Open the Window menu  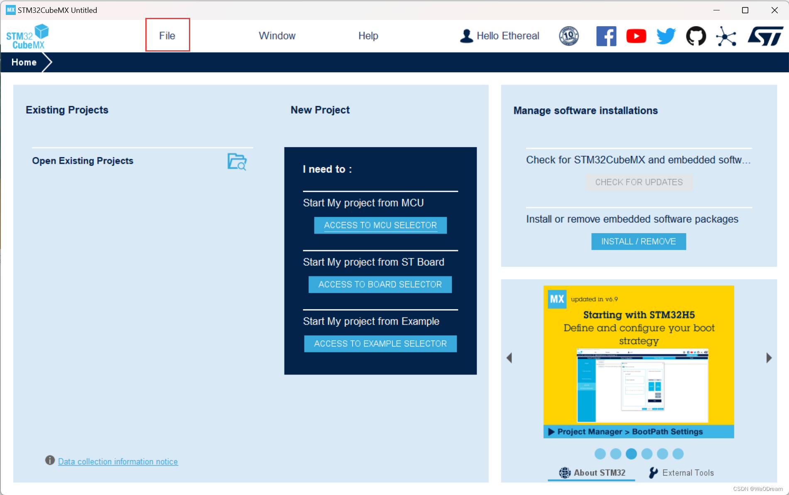277,36
